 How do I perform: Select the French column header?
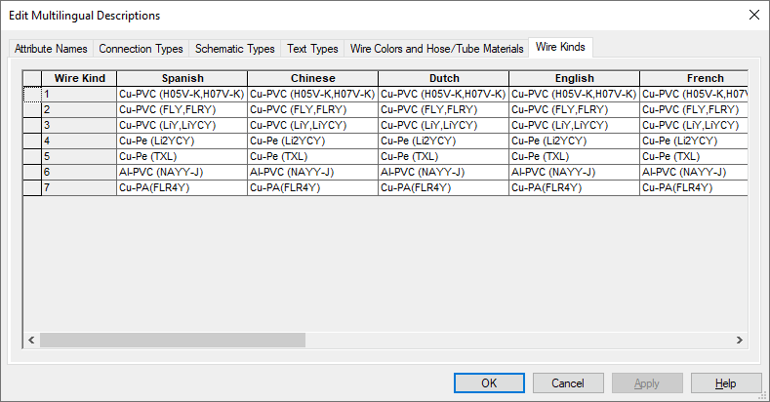pyautogui.click(x=694, y=78)
